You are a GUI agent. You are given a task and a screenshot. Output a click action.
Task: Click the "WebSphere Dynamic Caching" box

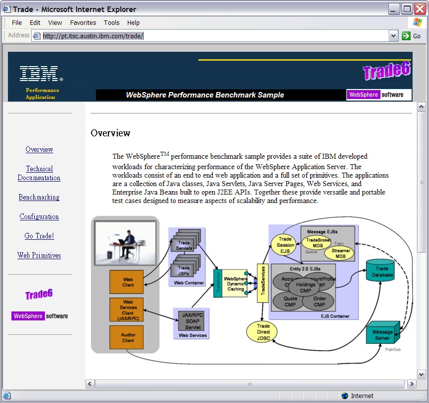point(235,284)
